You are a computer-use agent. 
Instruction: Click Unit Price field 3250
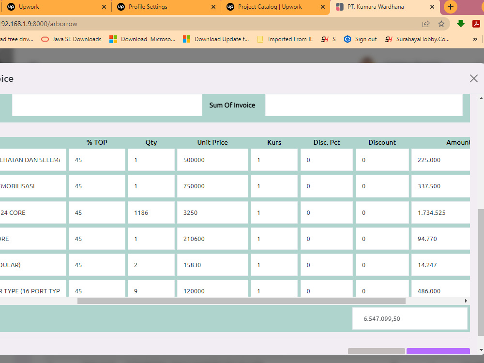coord(212,212)
